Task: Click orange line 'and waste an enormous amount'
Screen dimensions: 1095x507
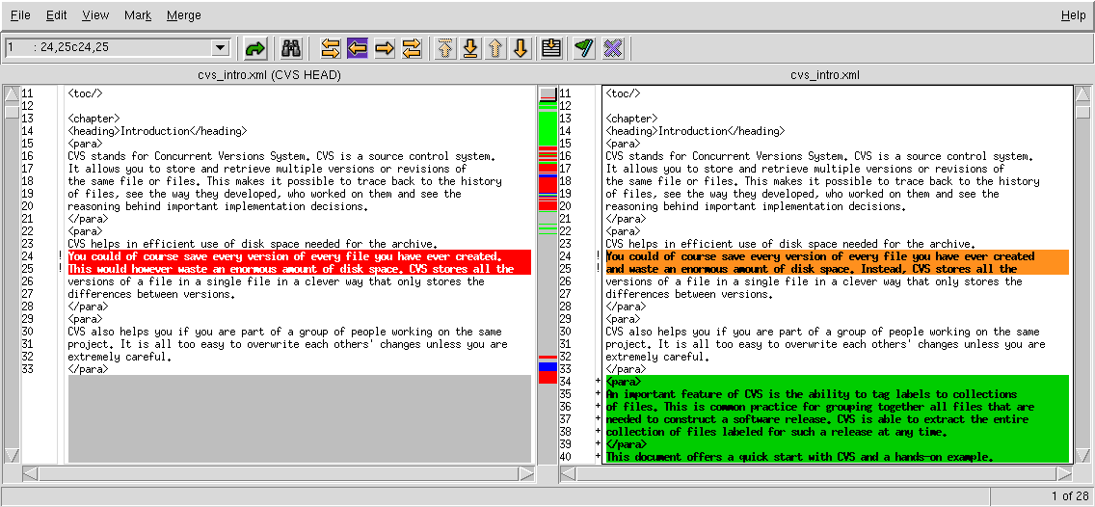Action: (838, 269)
